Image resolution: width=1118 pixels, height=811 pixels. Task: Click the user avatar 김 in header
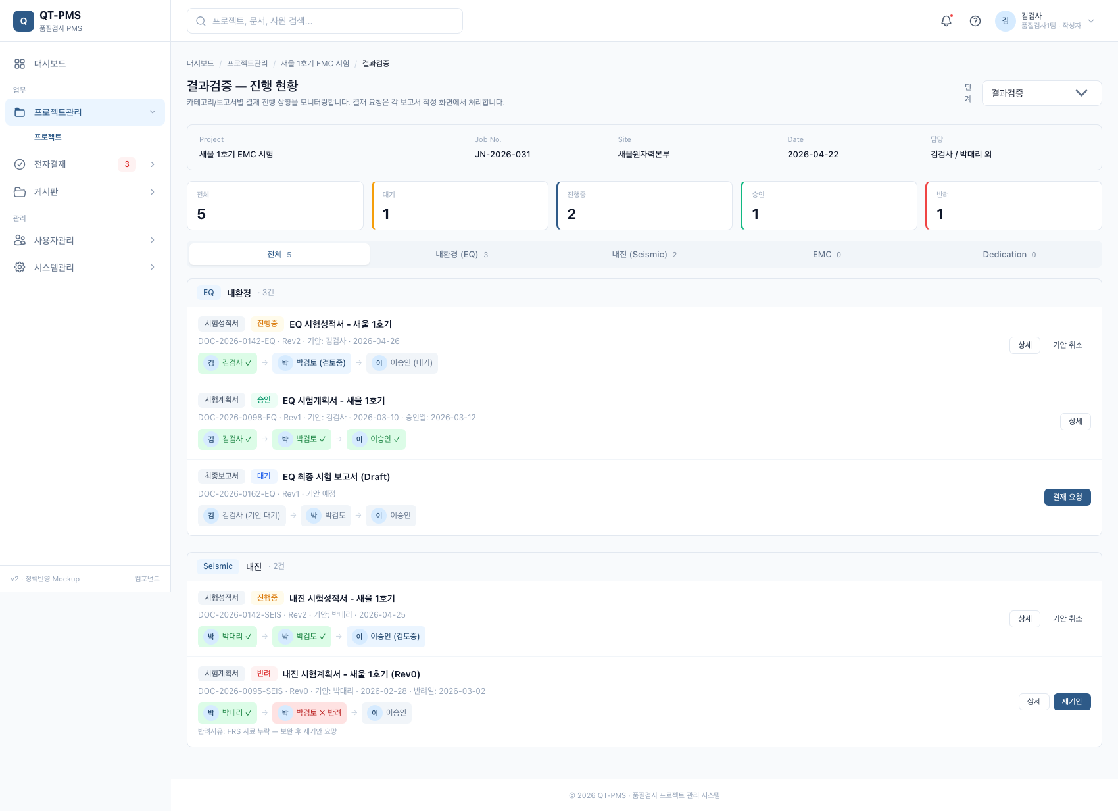point(1005,21)
